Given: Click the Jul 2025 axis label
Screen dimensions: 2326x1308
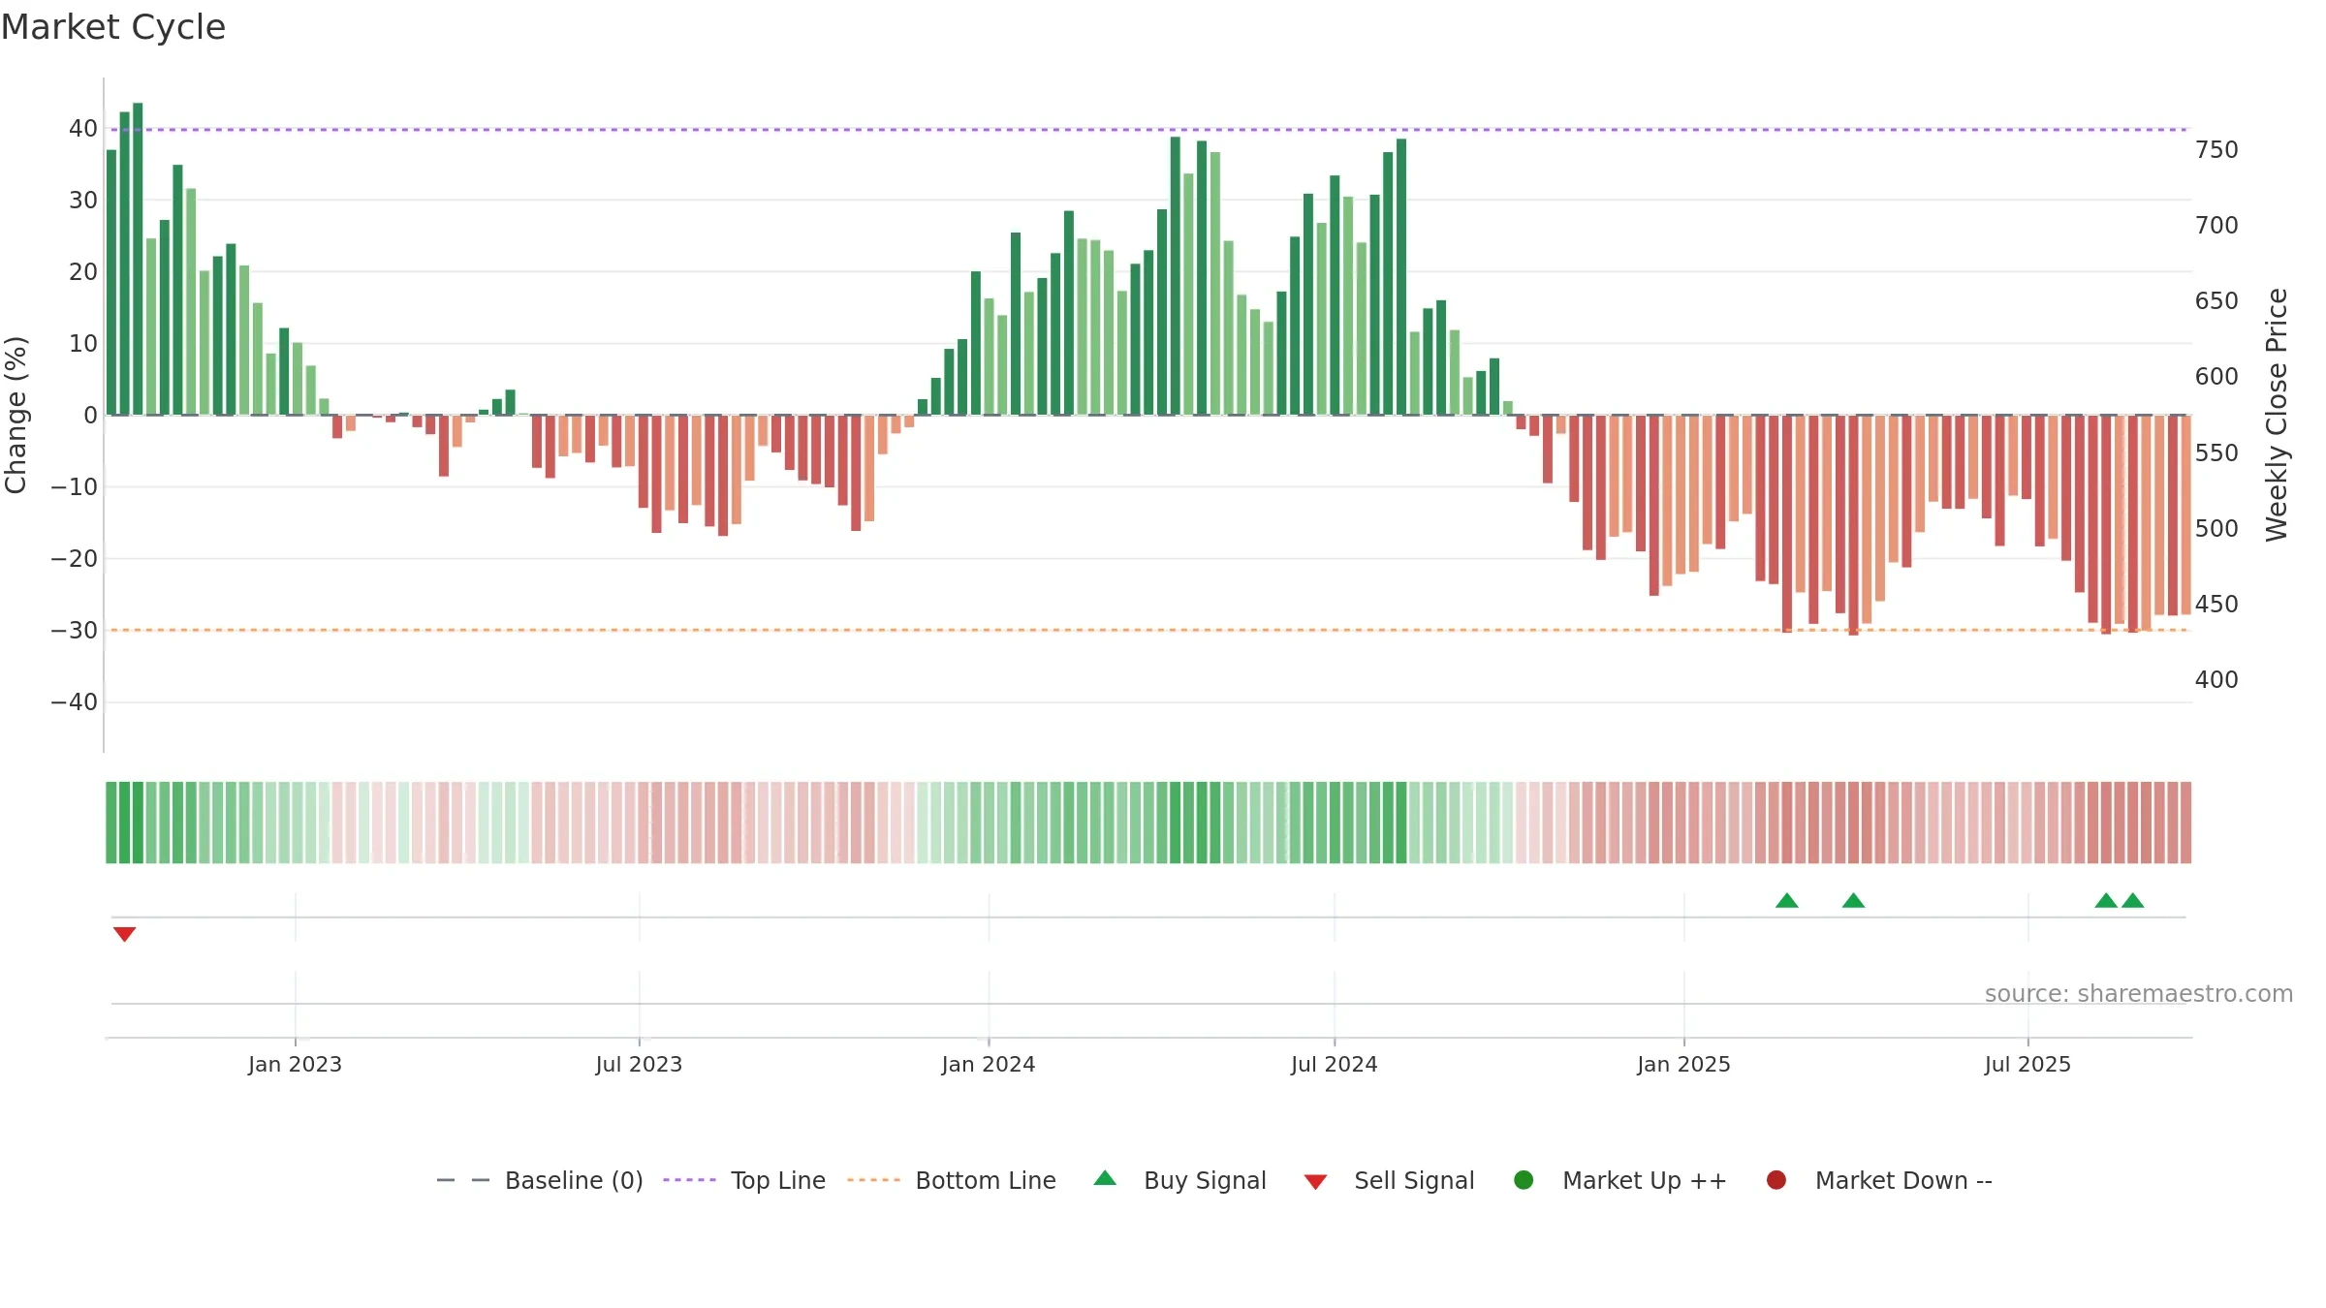Looking at the screenshot, I should coord(2027,1064).
